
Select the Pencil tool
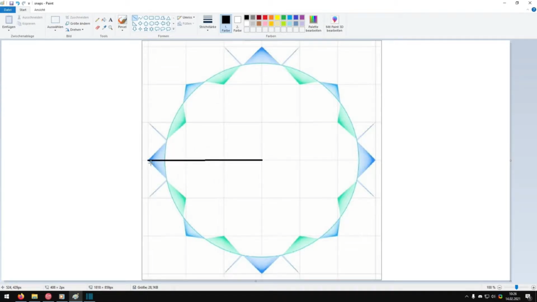(x=97, y=20)
